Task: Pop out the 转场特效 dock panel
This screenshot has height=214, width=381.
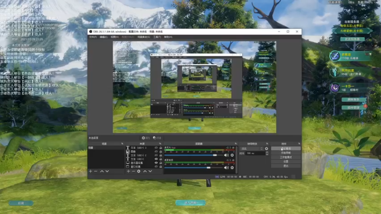Action: click(x=267, y=144)
